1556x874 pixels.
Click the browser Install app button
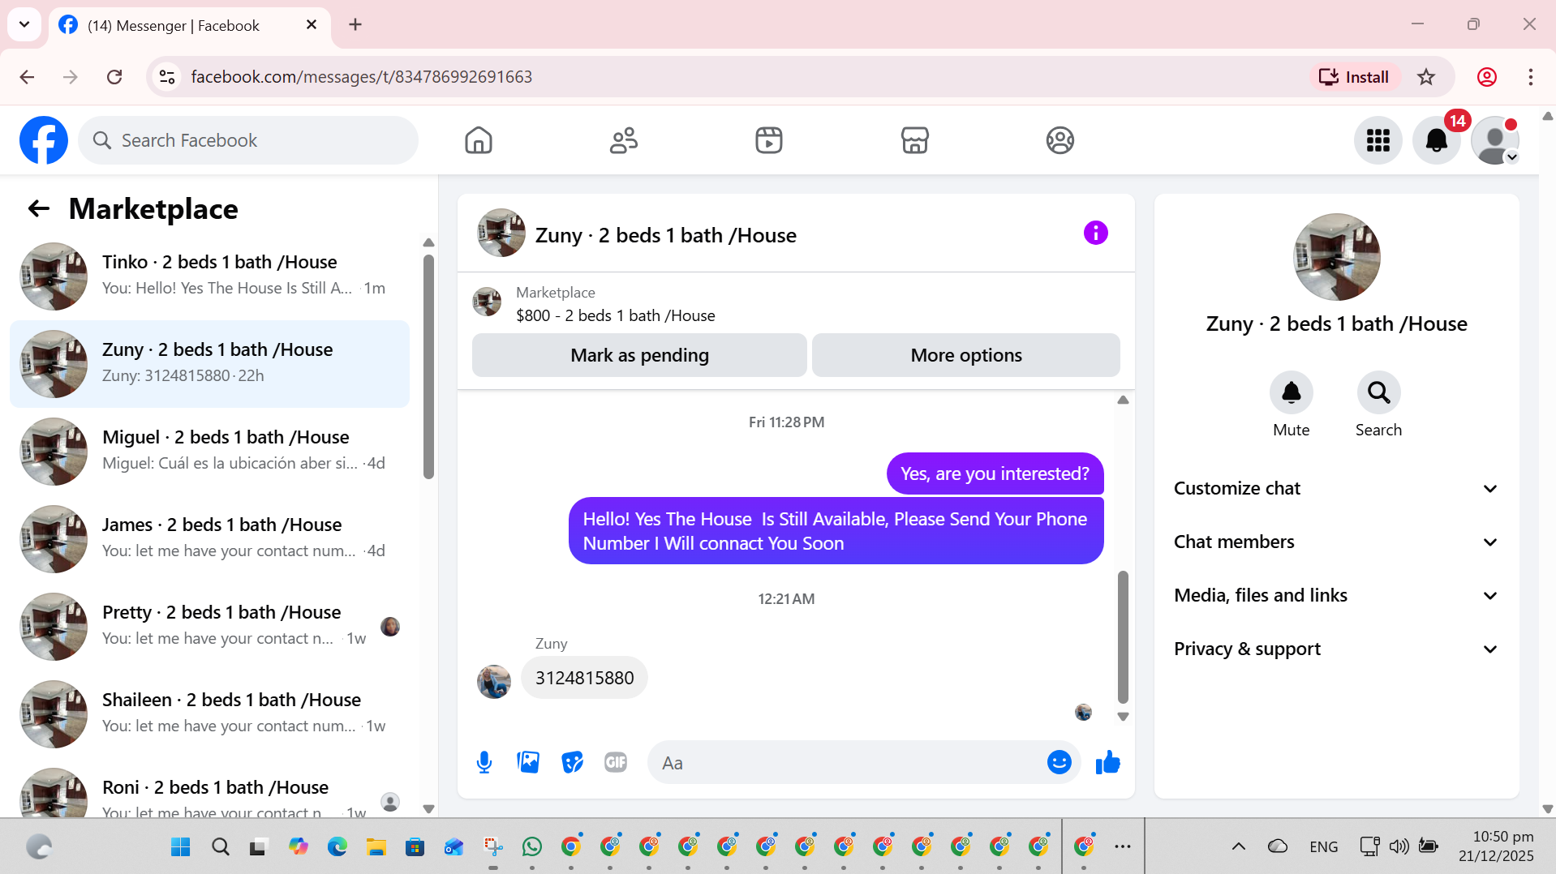point(1354,77)
